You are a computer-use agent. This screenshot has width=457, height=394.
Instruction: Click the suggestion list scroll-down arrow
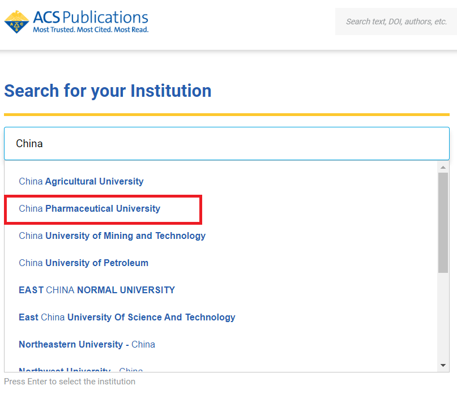click(443, 366)
